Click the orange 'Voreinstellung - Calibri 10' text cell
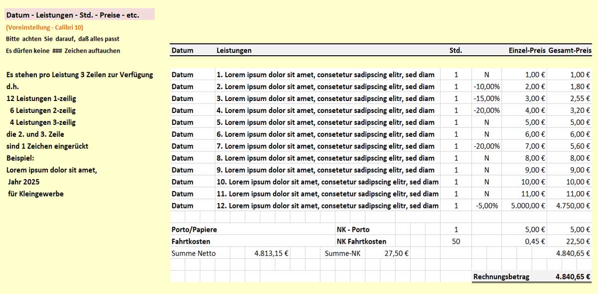Image resolution: width=598 pixels, height=294 pixels. click(x=45, y=27)
